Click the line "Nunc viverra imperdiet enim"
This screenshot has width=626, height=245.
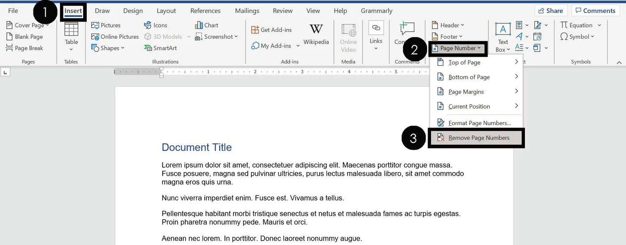click(x=253, y=198)
